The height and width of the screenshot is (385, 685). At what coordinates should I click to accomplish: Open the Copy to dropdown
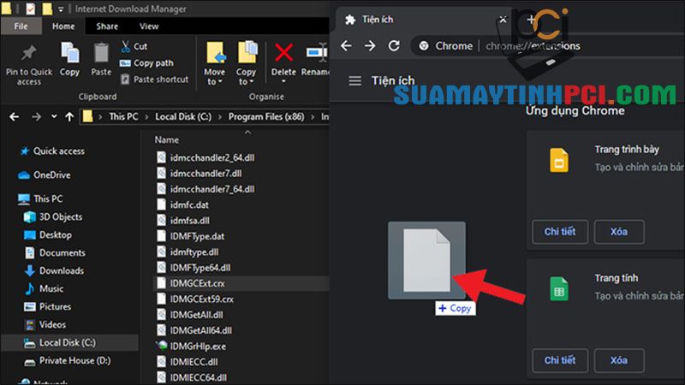click(247, 77)
